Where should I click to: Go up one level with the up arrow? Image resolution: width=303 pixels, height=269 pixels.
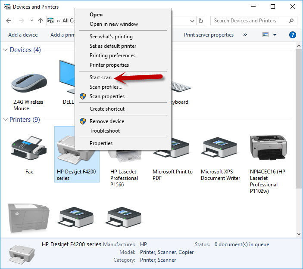(41, 21)
